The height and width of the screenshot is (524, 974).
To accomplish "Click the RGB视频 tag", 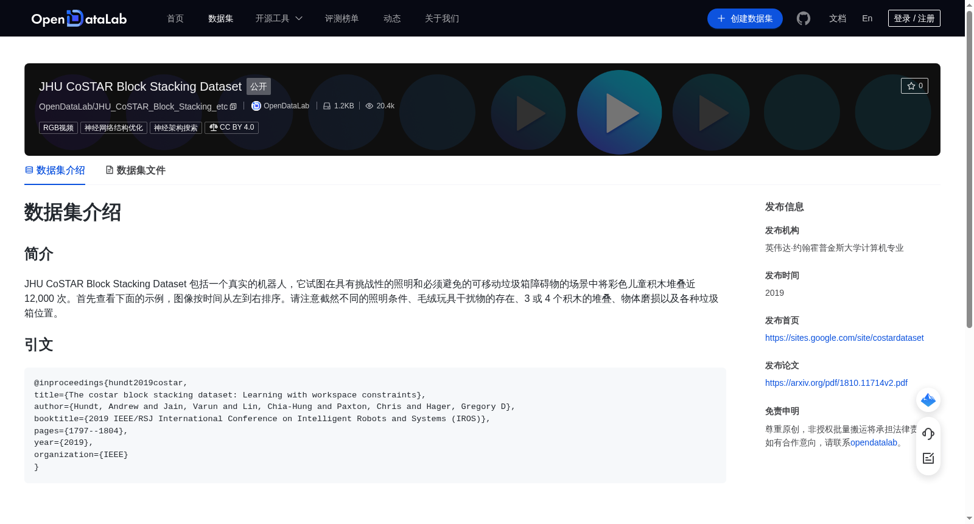I will click(x=58, y=128).
